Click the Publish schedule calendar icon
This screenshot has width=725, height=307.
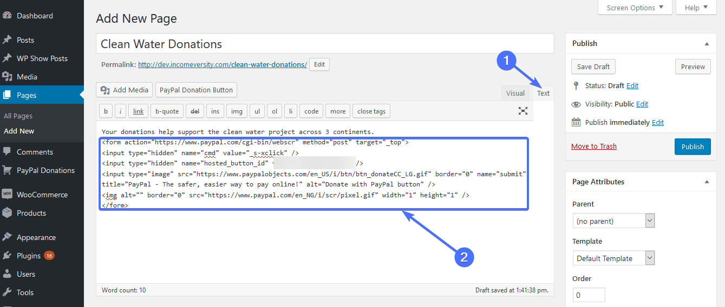pyautogui.click(x=576, y=122)
